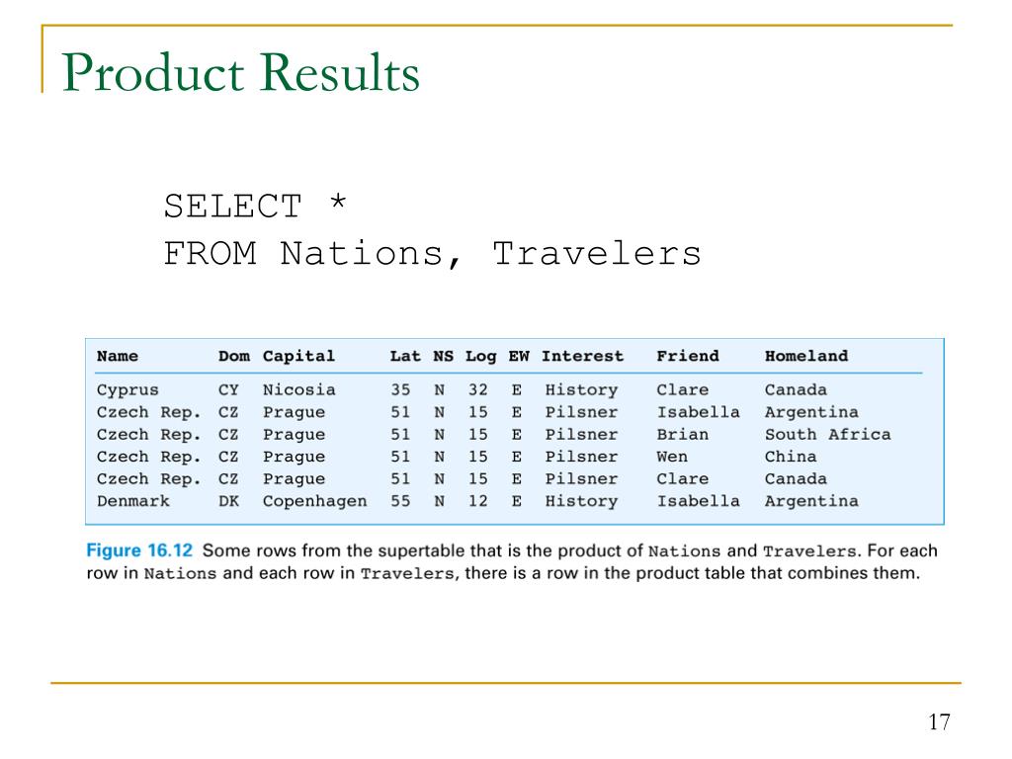The image size is (1012, 759).
Task: Select the Denmark row name cell
Action: [133, 501]
